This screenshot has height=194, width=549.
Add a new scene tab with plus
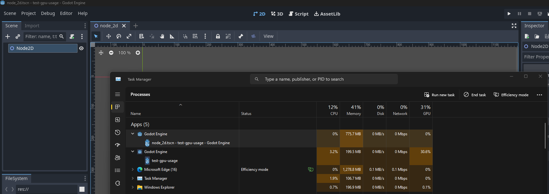click(x=136, y=26)
